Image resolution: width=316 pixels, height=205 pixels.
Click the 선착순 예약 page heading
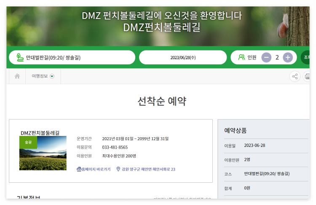(x=162, y=101)
